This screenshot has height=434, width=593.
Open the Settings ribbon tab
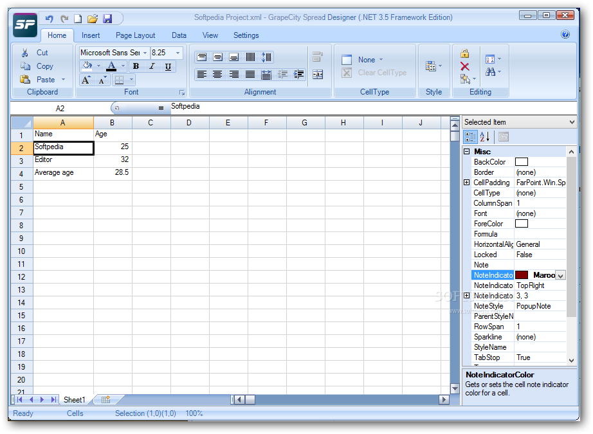point(246,35)
